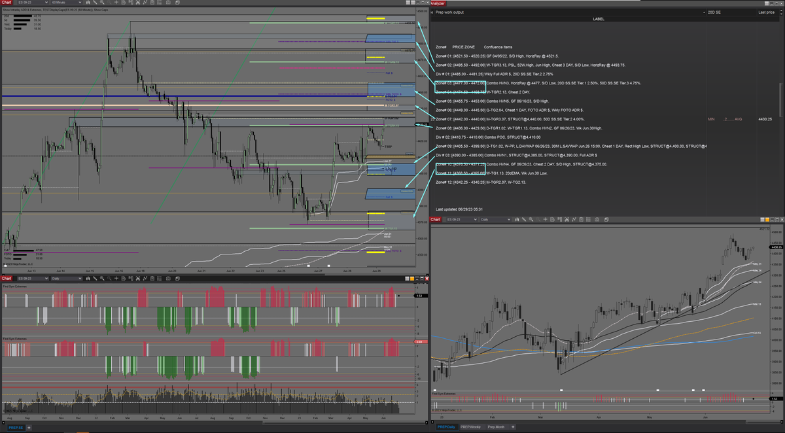Click the red Chart label on PREP.Daily chart
This screenshot has height=433, width=785.
coord(436,219)
